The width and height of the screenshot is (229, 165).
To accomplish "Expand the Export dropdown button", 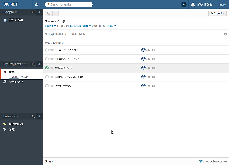I will pos(217,13).
